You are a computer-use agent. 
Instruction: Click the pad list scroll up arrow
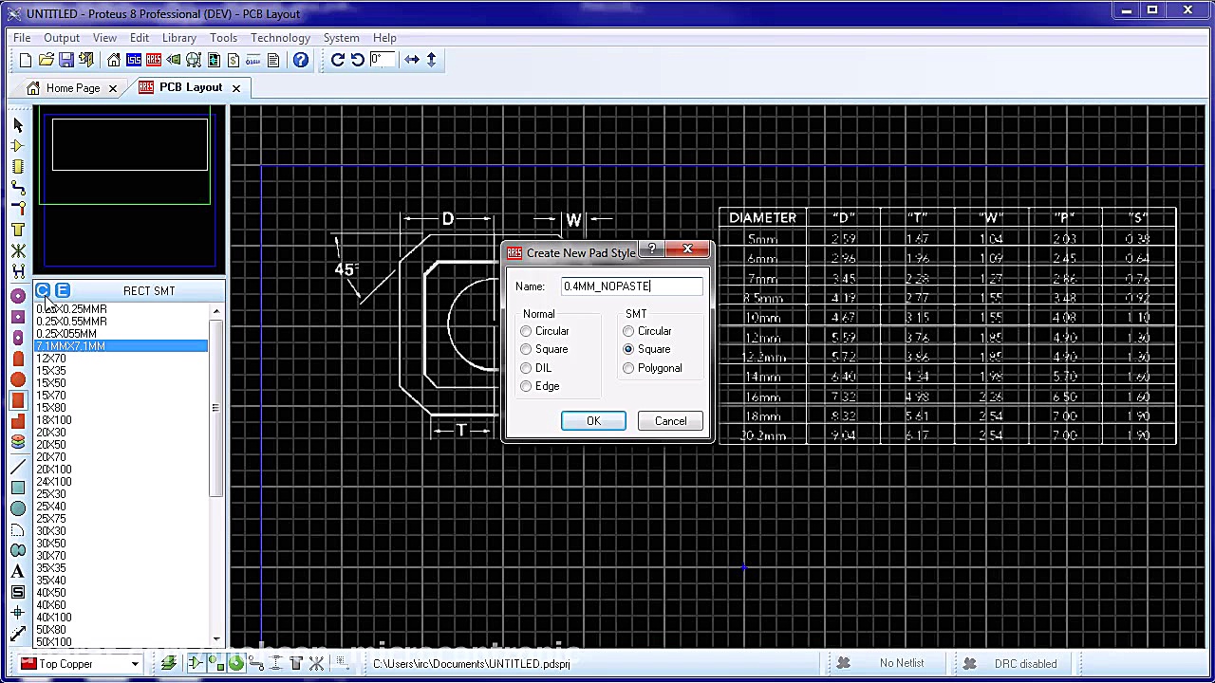[x=216, y=311]
